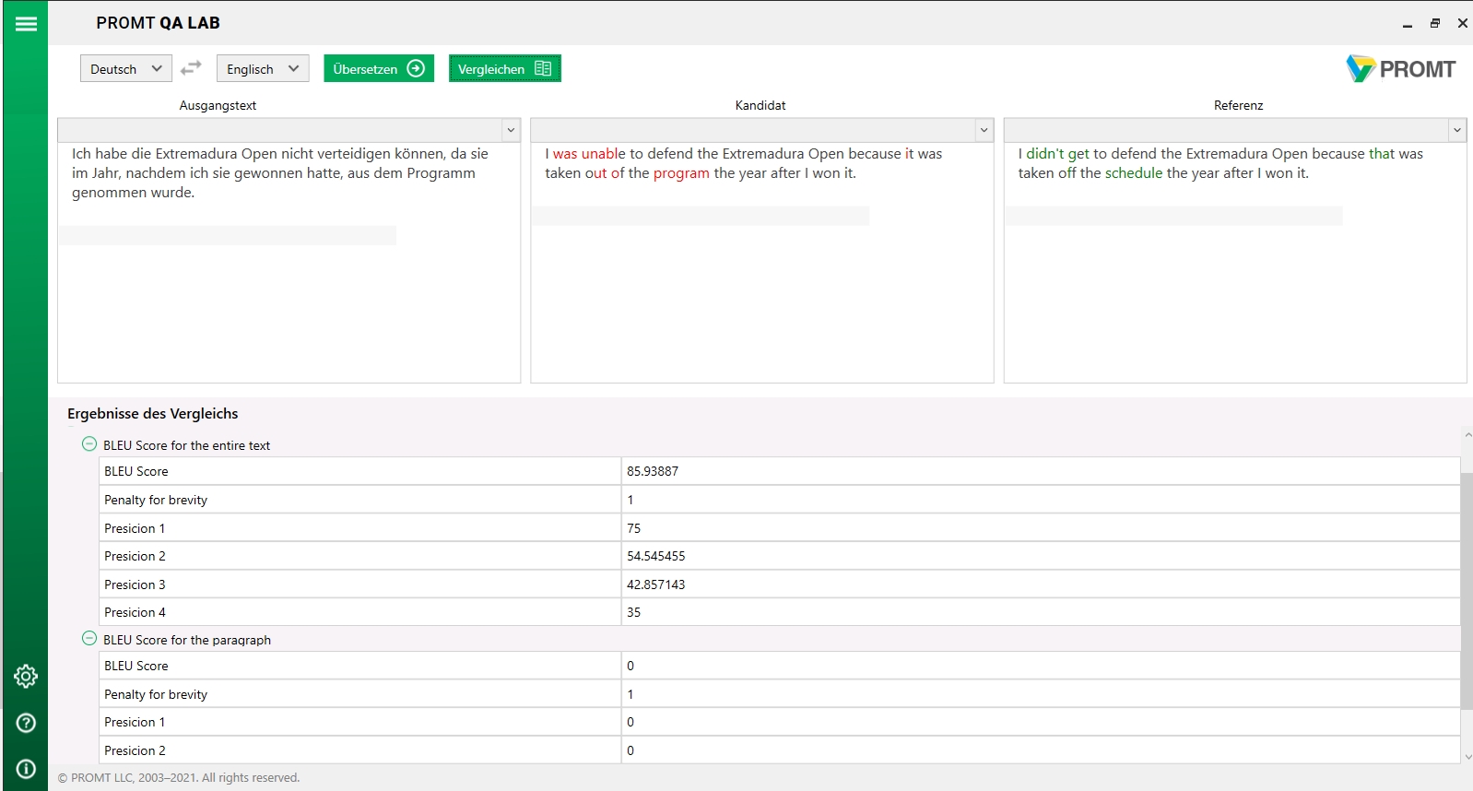Expand the Ausgangstext dropdown
The image size is (1473, 791).
pos(511,130)
